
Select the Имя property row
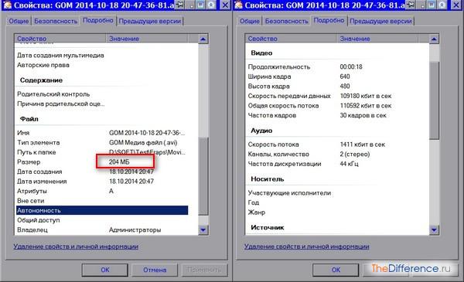click(102, 133)
